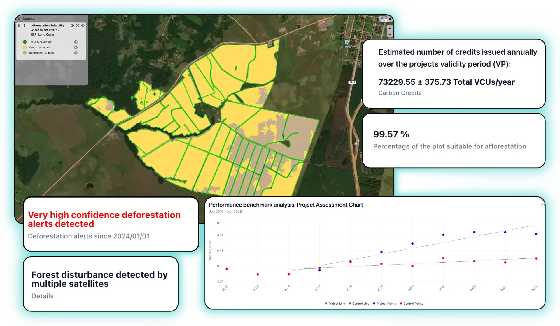Click the zoom in button on the map

pos(390,28)
